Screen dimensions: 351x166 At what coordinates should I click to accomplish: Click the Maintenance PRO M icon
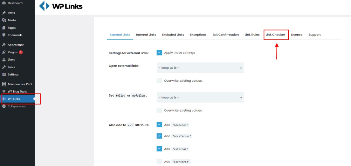pos(4,84)
